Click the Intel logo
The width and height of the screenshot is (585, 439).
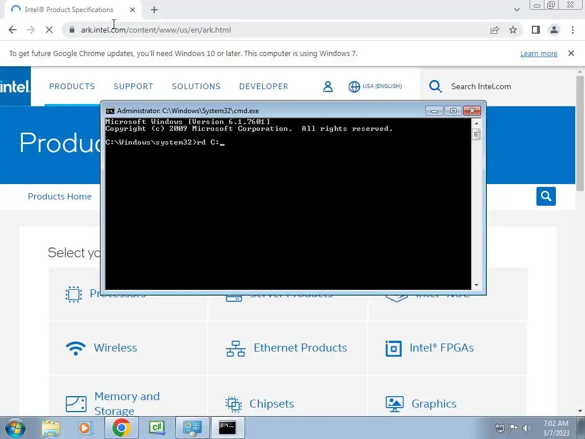pos(15,86)
